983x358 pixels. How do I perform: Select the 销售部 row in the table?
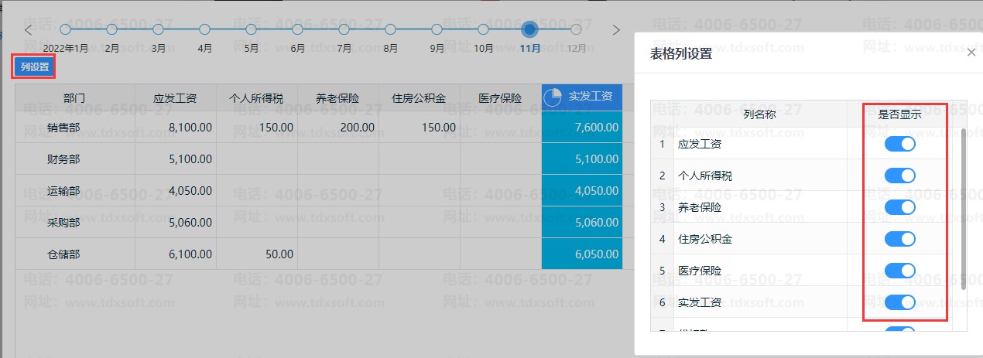point(63,128)
